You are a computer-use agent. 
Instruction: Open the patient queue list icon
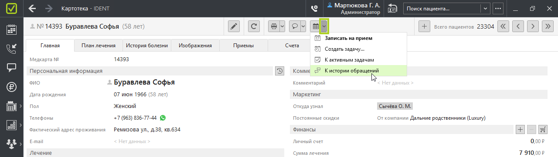pyautogui.click(x=393, y=9)
